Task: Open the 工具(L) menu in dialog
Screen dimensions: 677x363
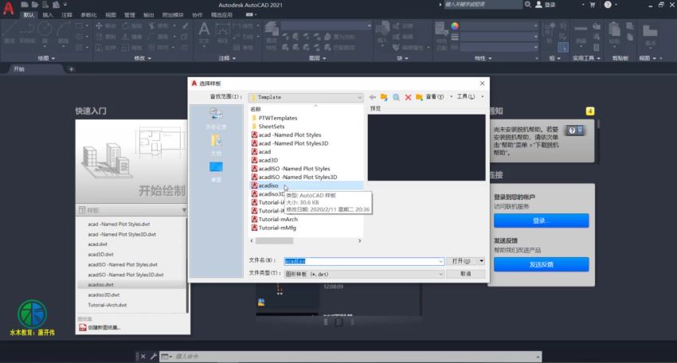Action: [465, 96]
